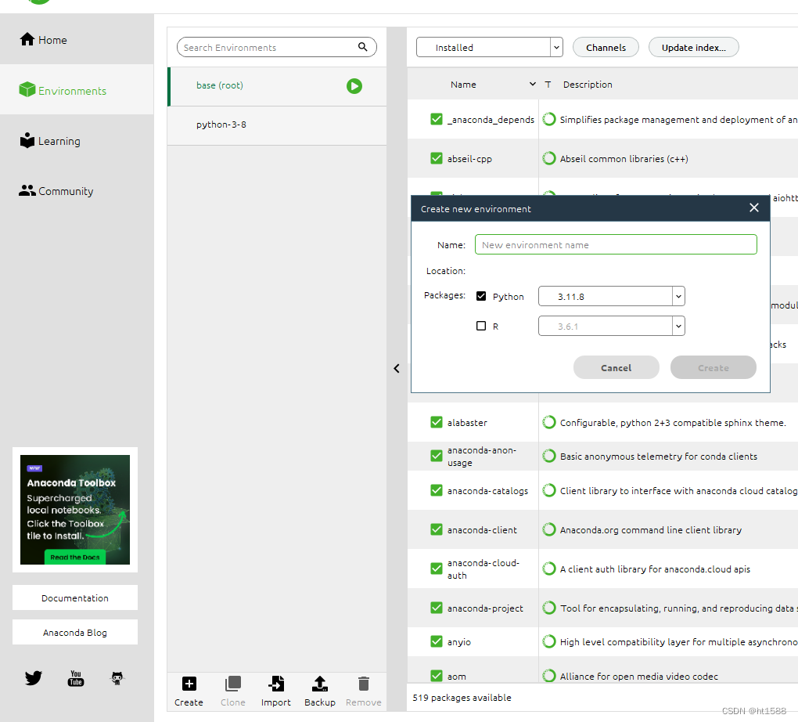798x722 pixels.
Task: Open the Anaconda Toolbox promo tile
Action: (x=75, y=510)
